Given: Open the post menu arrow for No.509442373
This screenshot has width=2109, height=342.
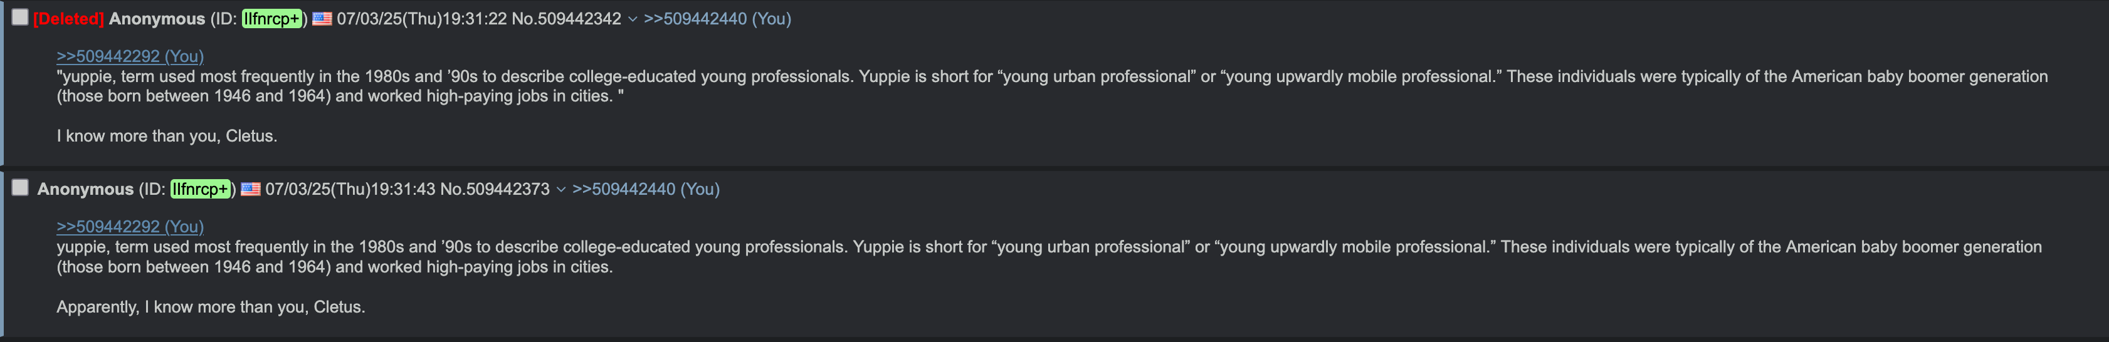Looking at the screenshot, I should (561, 190).
